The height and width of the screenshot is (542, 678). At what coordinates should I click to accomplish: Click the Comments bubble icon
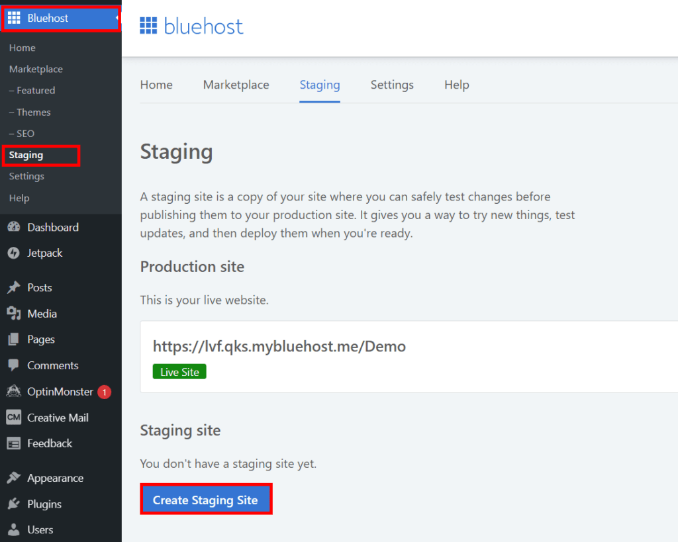(14, 365)
